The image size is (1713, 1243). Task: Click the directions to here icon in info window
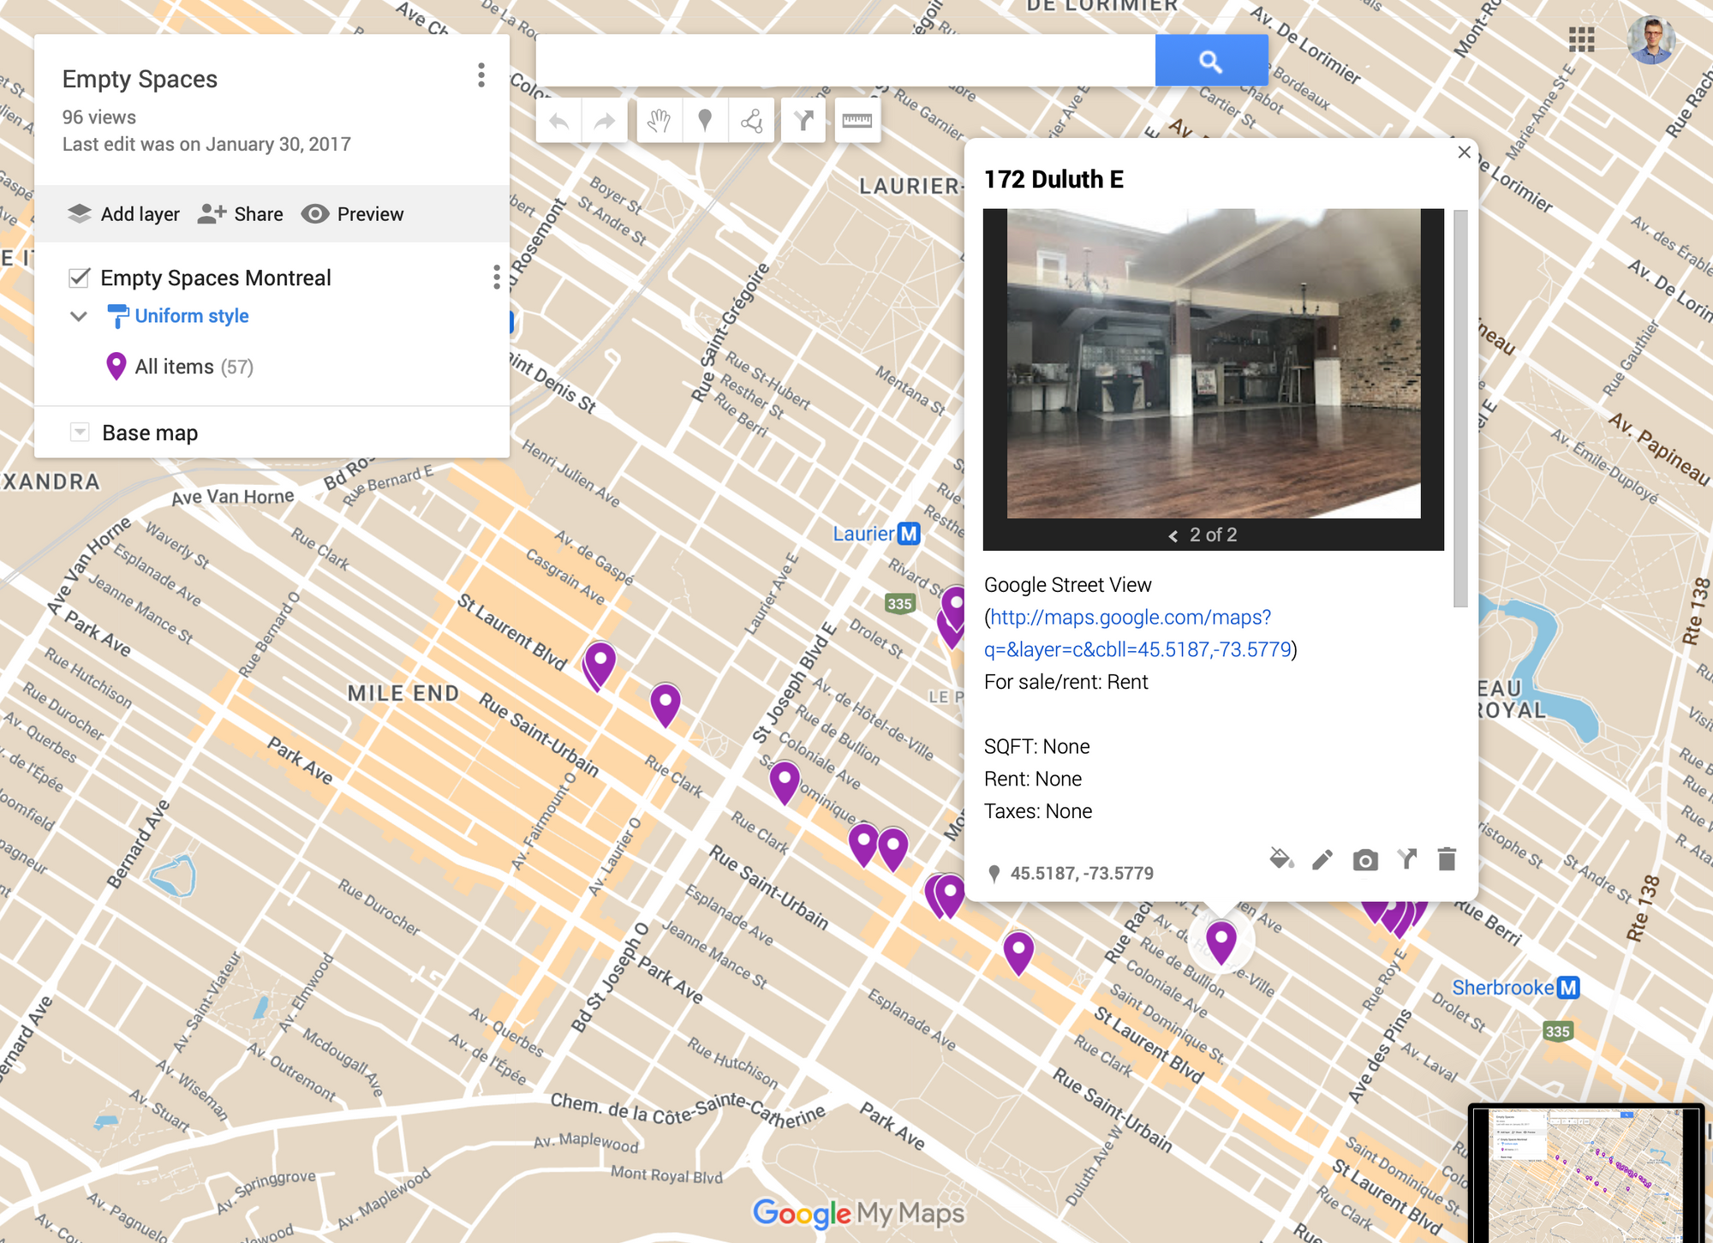click(1406, 859)
